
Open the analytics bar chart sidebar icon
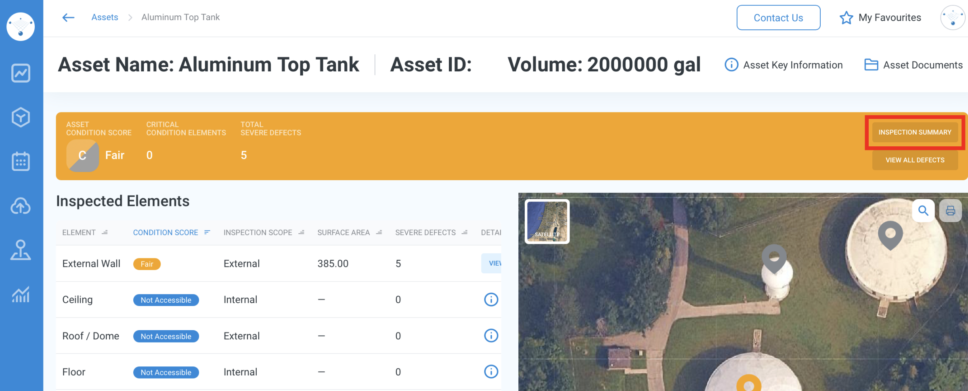[21, 294]
